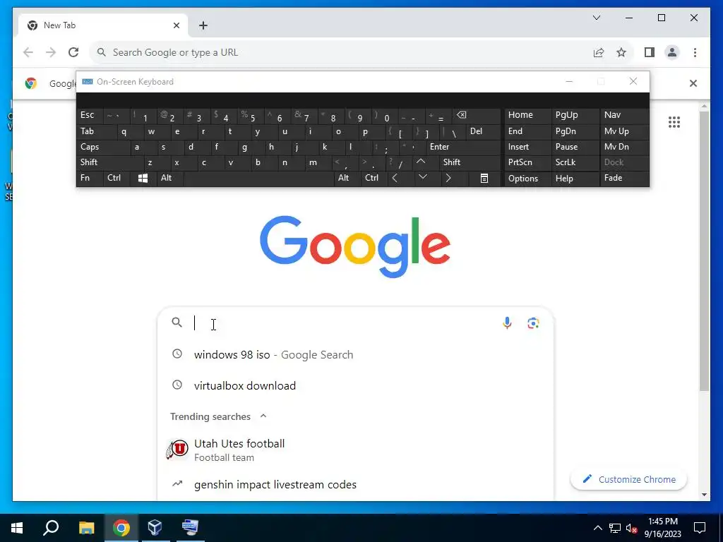Select the Utah Utes football trending search
This screenshot has height=542, width=723.
coord(355,450)
